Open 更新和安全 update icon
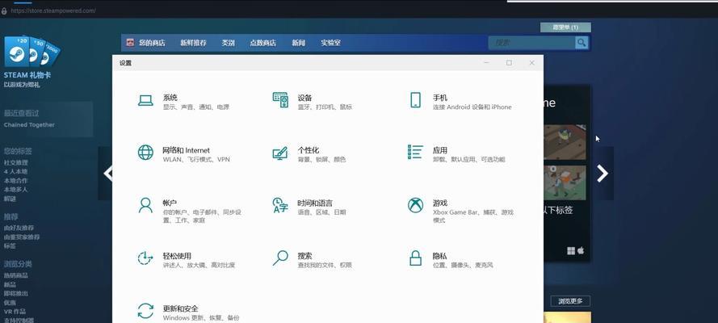Screen dimensions: 718x323 coord(145,311)
